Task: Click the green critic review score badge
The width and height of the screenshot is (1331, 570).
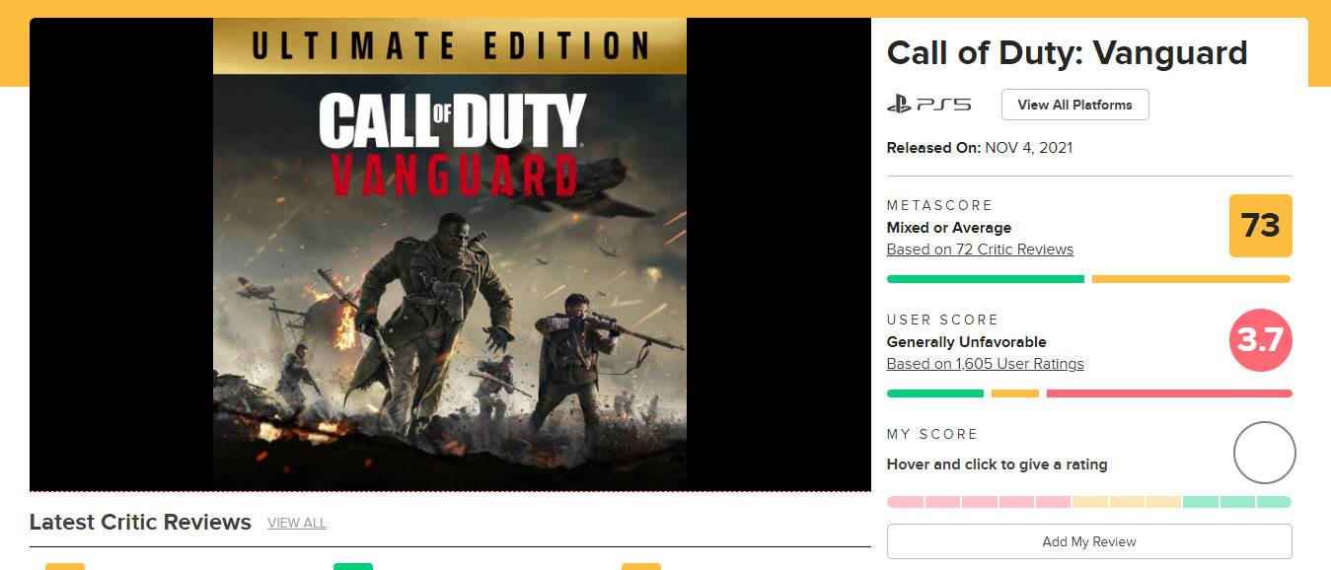Action: coord(352,565)
